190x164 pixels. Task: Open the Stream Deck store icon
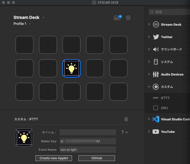point(118,17)
